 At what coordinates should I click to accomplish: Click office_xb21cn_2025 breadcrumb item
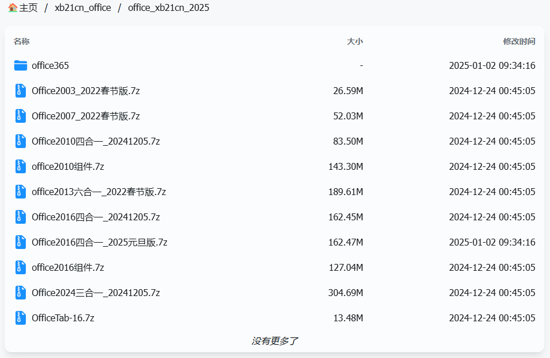coord(168,7)
